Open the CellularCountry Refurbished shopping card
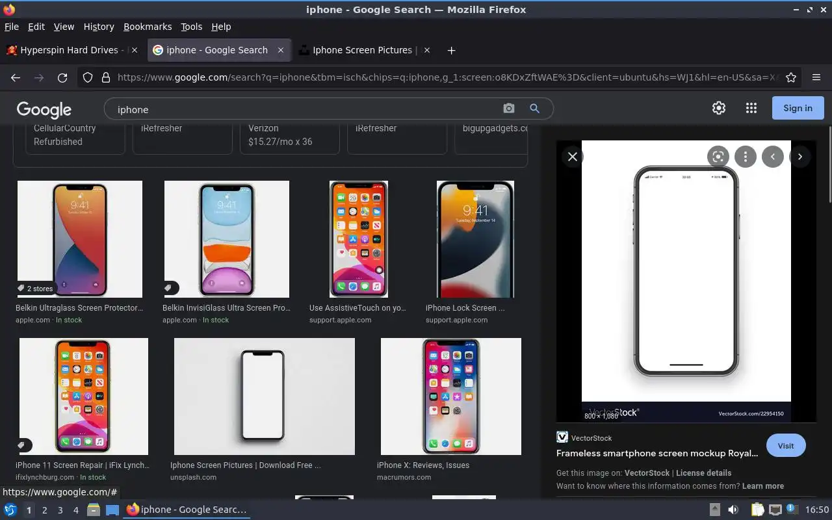This screenshot has height=520, width=832. [75, 138]
